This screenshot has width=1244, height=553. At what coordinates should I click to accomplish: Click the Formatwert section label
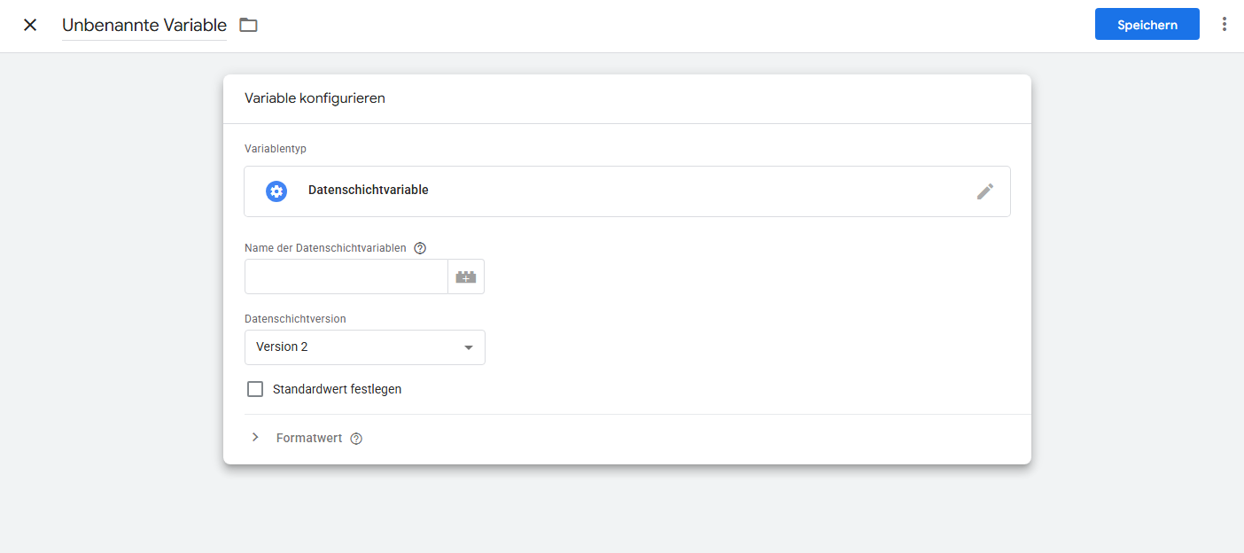click(308, 439)
